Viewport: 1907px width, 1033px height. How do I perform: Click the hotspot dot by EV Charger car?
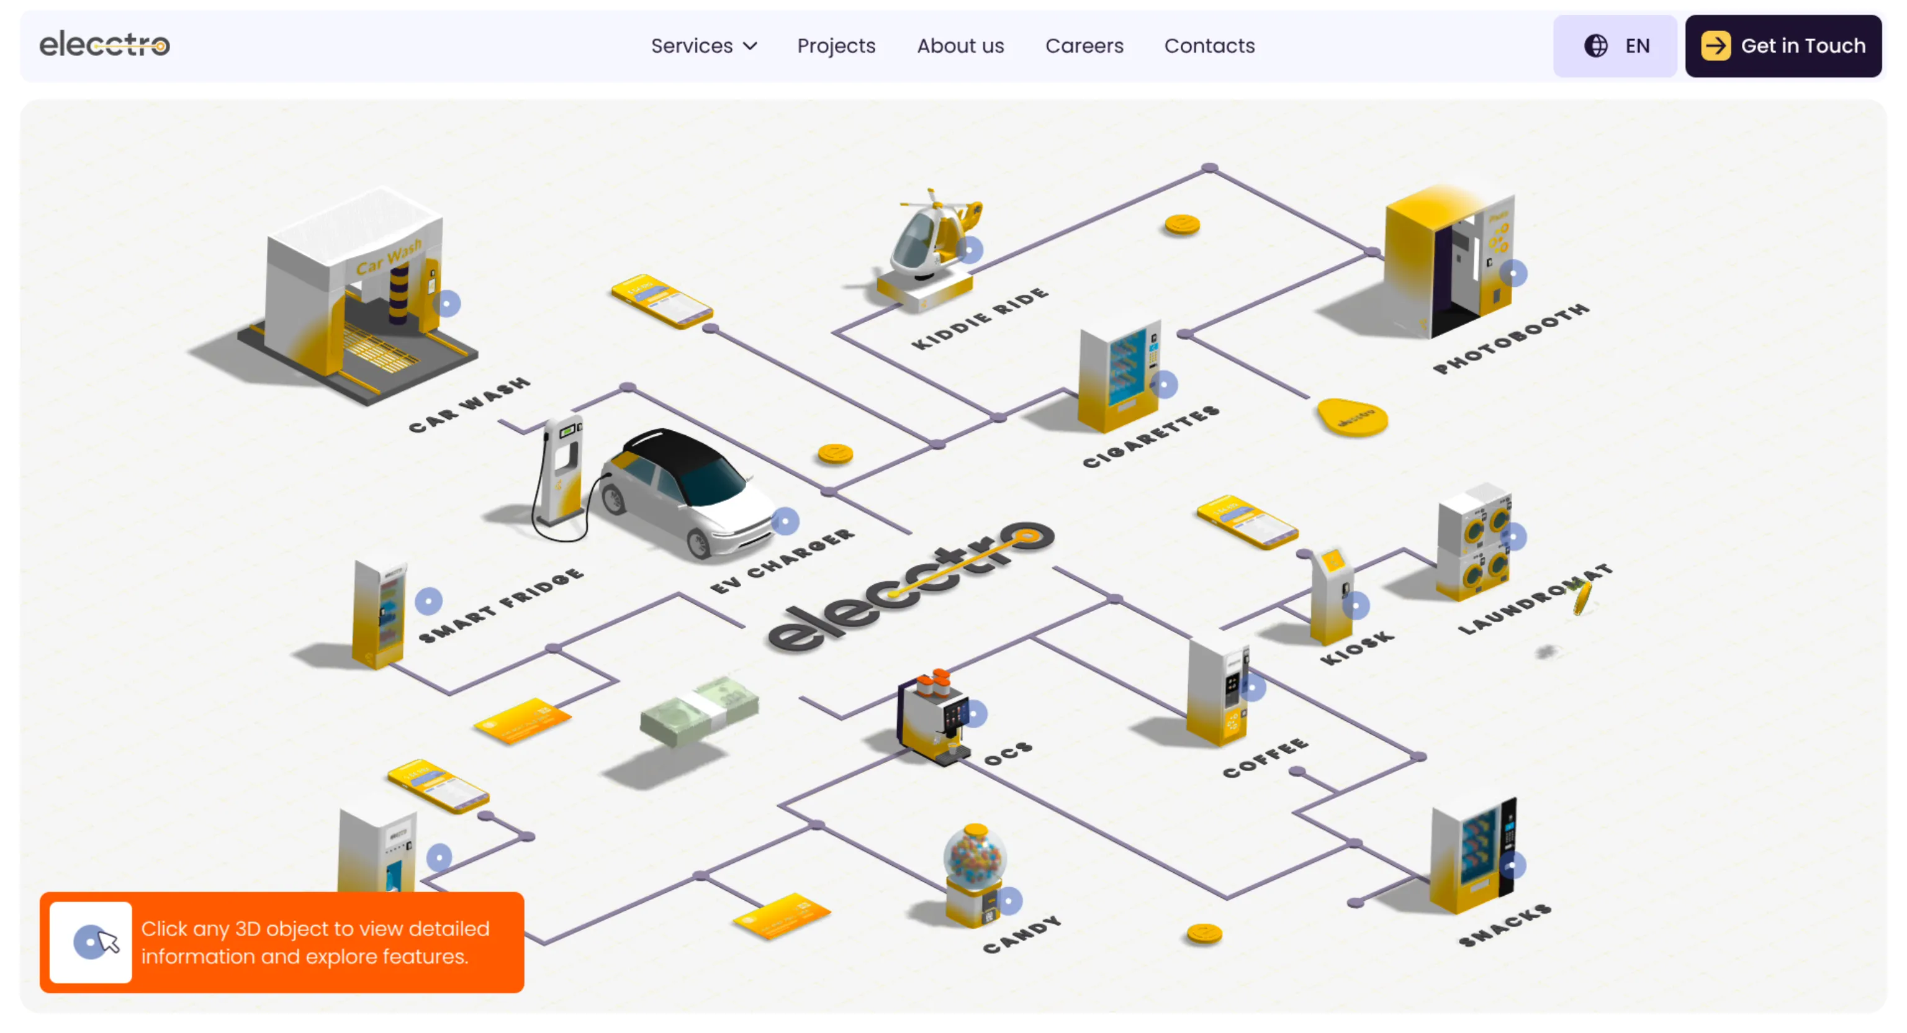pyautogui.click(x=785, y=521)
